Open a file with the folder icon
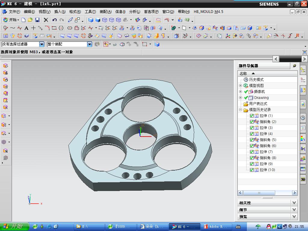Image resolution: width=308 pixels, height=231 pixels. coord(30,20)
